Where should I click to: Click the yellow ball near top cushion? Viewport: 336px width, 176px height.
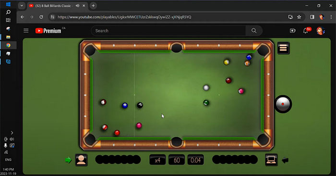[x=227, y=62]
